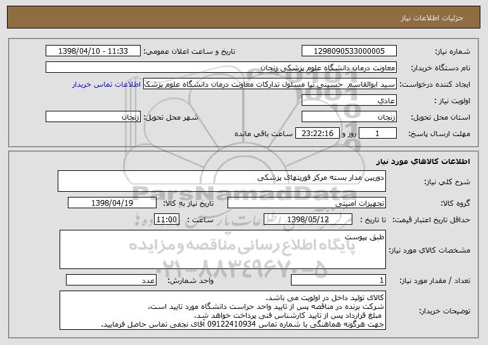Select the label تعداد / مقدار مورد نیاز
The width and height of the screenshot is (488, 345).
435,280
